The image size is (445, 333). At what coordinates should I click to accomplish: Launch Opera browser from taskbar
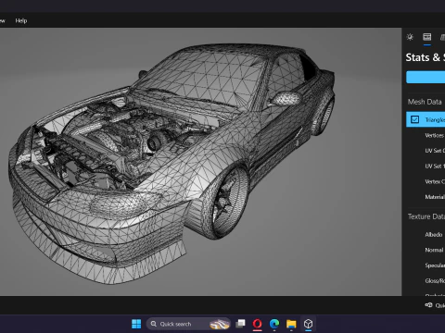click(x=258, y=324)
